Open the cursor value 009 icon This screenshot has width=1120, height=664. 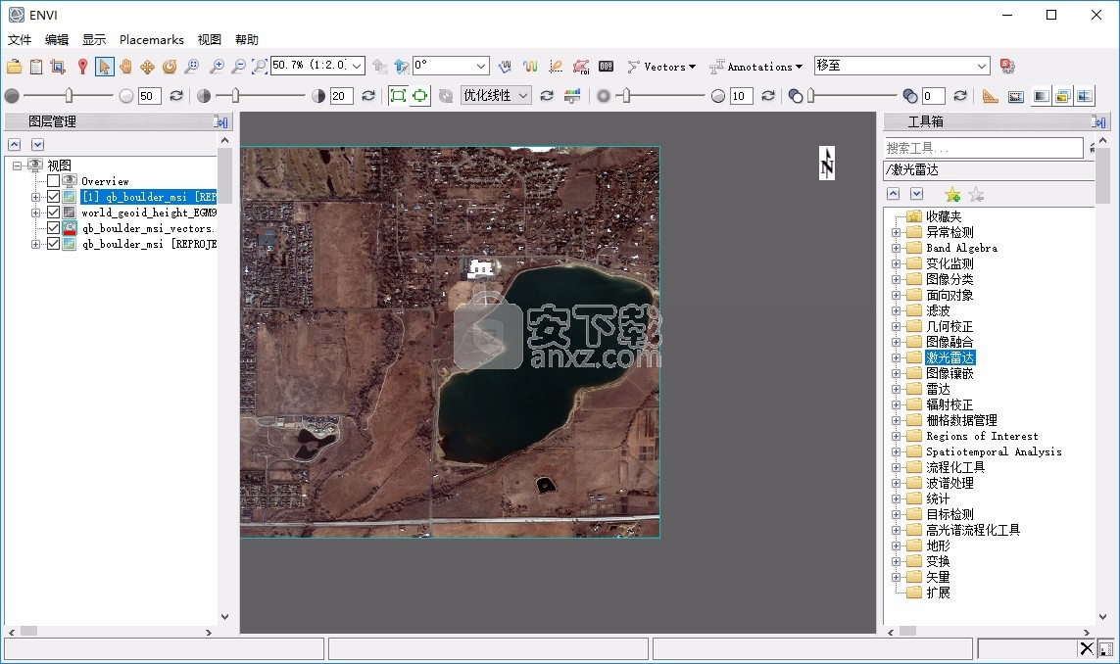[x=606, y=67]
